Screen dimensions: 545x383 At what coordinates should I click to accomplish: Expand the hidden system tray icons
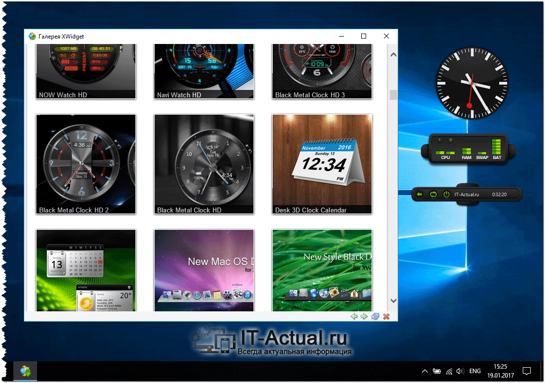pyautogui.click(x=424, y=371)
